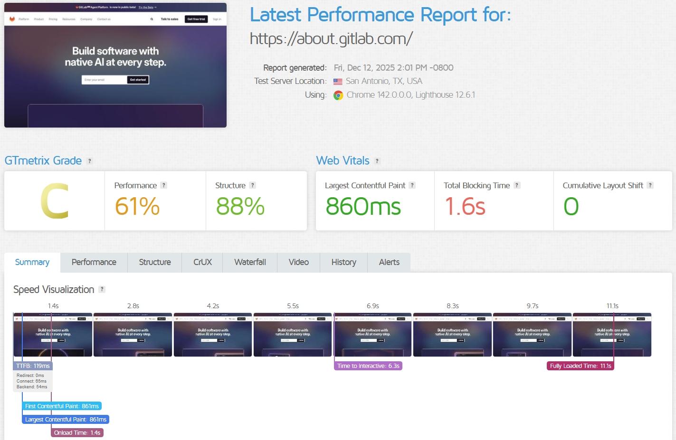Click the San Antonio, TX, USA location text
676x440 pixels.
pos(384,82)
